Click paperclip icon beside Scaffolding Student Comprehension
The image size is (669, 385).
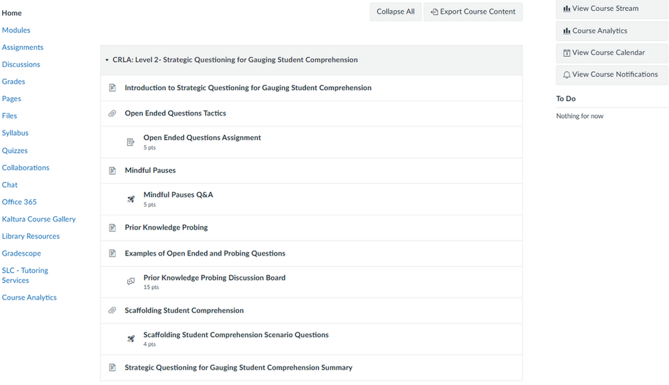[x=112, y=310]
